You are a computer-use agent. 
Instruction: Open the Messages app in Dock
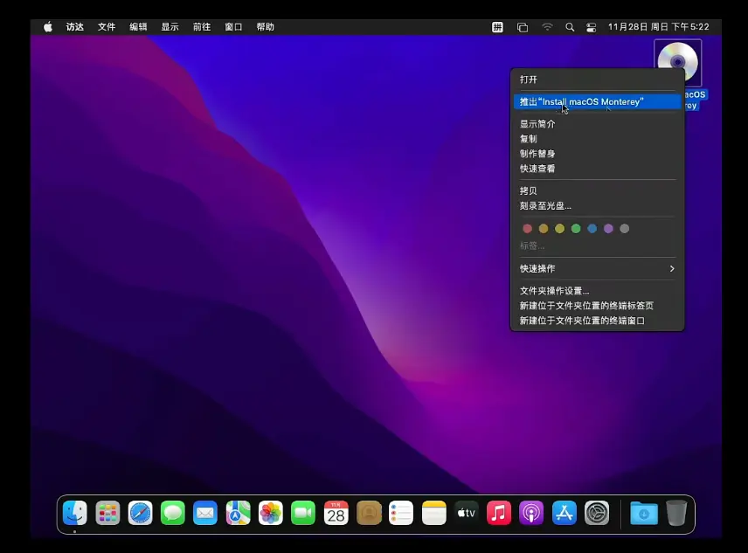[173, 513]
